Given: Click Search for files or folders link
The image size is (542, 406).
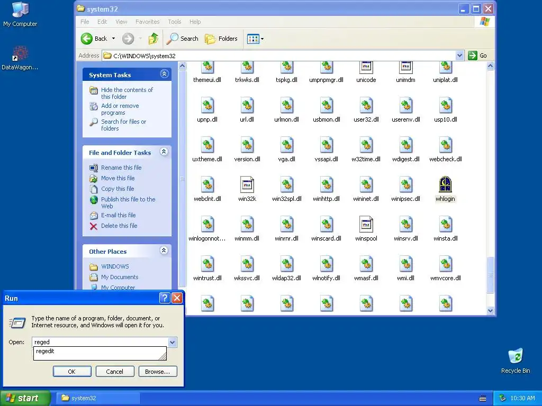Looking at the screenshot, I should pos(123,125).
